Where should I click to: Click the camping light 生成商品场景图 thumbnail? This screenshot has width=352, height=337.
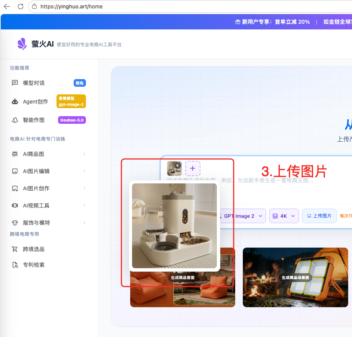[x=295, y=277]
